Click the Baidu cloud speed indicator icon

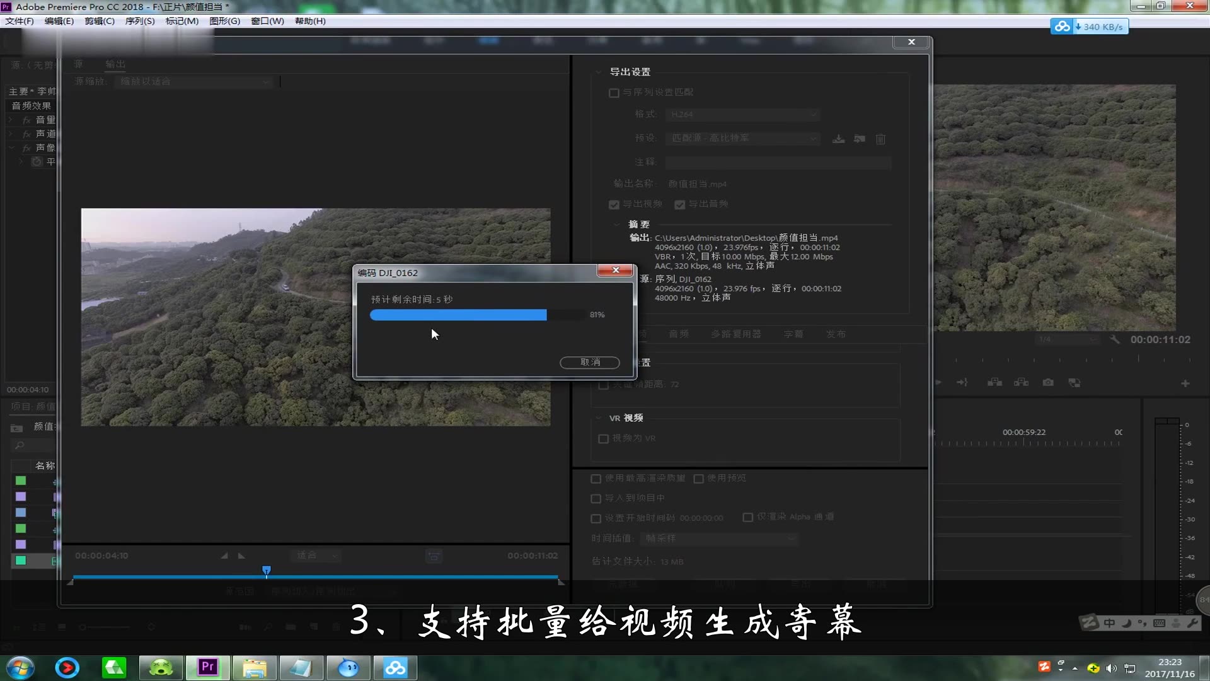pos(1063,26)
